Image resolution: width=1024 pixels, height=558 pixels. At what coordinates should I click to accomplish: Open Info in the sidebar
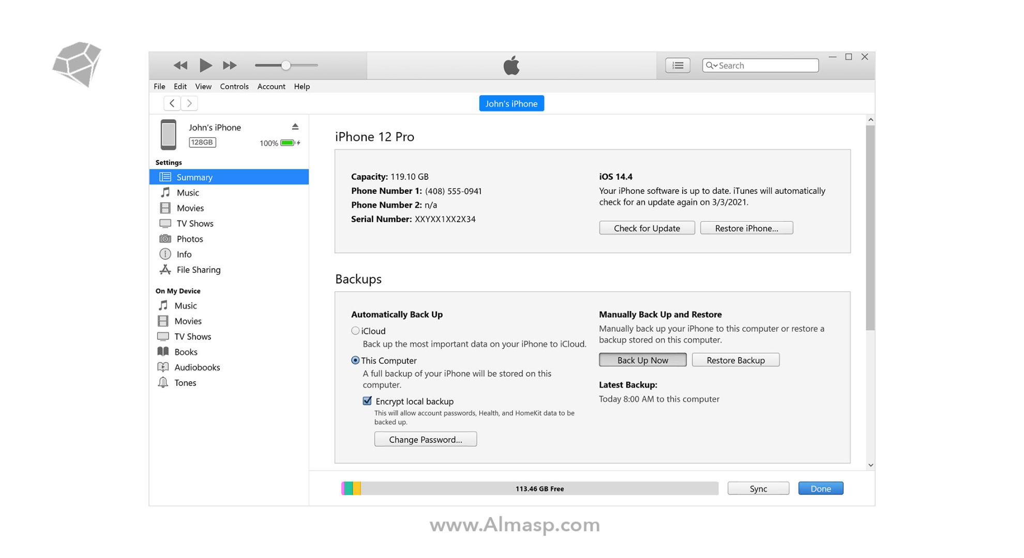(x=229, y=254)
